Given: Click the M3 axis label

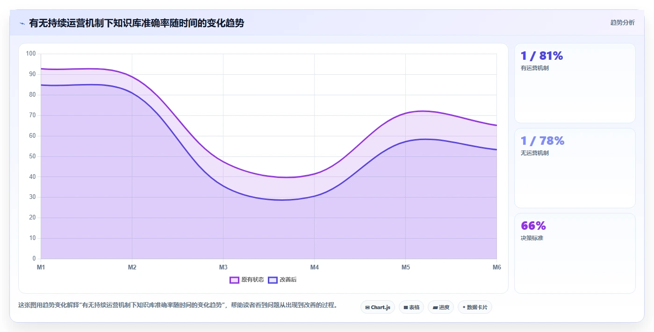Looking at the screenshot, I should coord(223,268).
